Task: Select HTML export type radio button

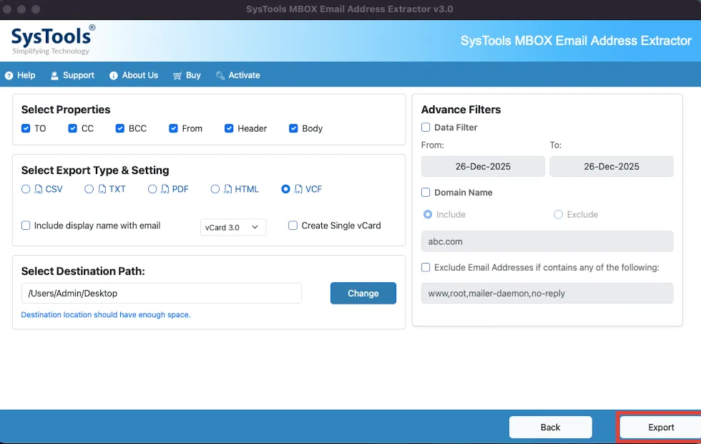Action: tap(215, 189)
